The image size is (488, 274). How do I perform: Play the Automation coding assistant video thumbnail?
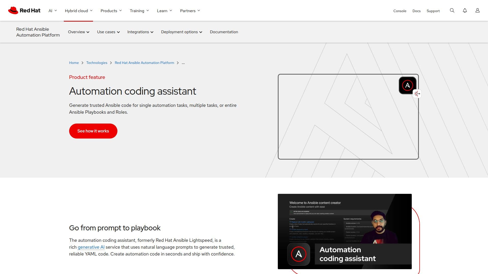[x=344, y=231]
